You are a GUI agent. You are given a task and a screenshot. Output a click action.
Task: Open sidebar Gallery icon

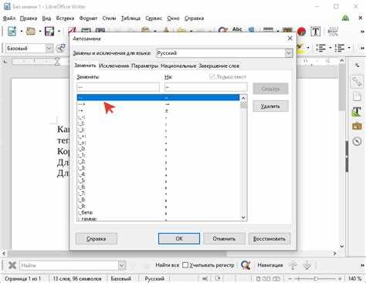tap(357, 126)
